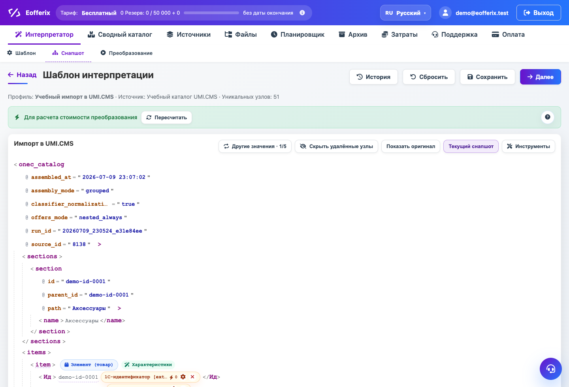The width and height of the screenshot is (569, 387).
Task: Switch to the Файлы section
Action: click(x=241, y=34)
